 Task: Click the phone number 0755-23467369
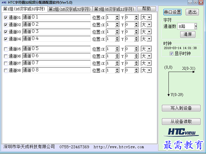point(74,147)
